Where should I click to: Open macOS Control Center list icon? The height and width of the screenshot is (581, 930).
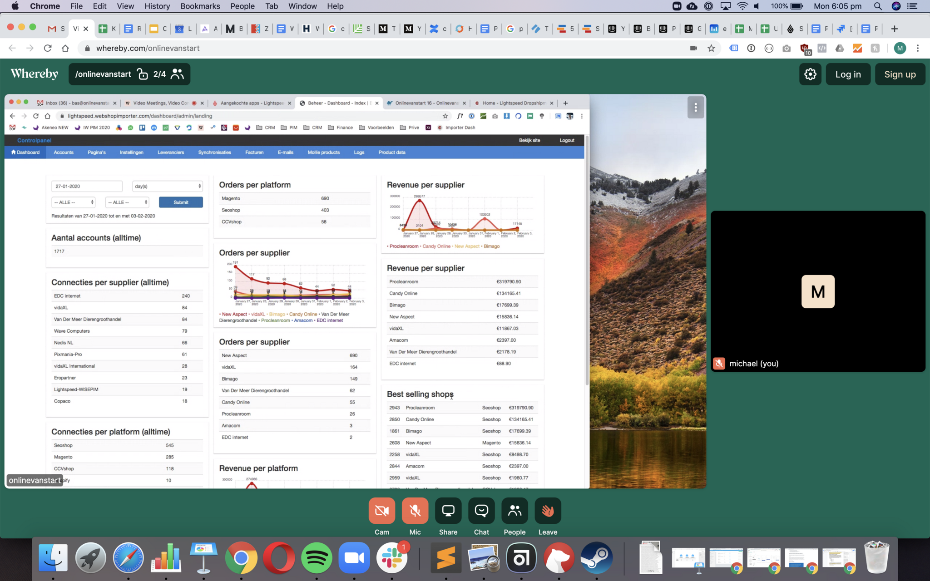coord(912,6)
